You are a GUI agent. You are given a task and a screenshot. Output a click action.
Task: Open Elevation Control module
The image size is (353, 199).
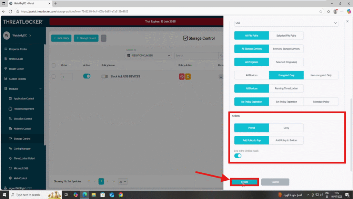22,119
